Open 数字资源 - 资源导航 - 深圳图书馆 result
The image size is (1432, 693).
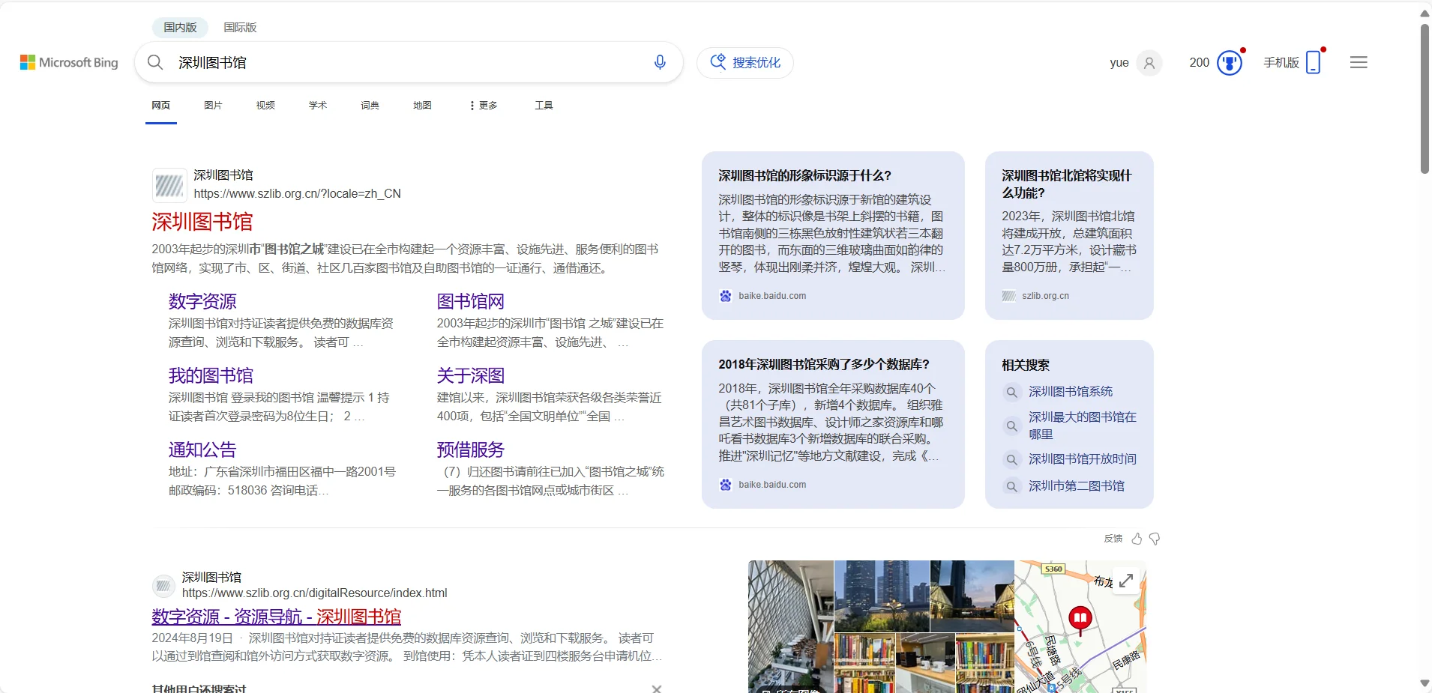[x=276, y=617]
